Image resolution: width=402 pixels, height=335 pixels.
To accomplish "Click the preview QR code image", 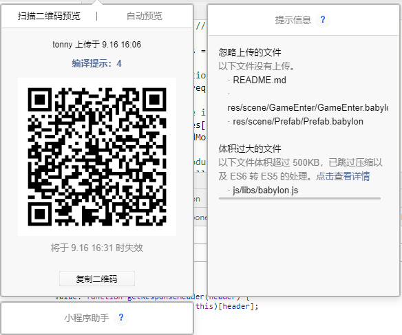I will [97, 157].
